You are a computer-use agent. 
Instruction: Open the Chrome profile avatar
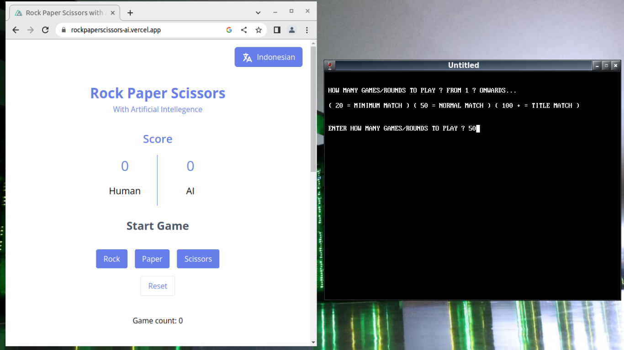(291, 30)
